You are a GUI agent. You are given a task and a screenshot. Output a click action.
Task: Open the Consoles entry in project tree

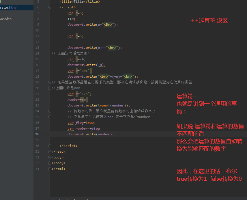point(6,19)
